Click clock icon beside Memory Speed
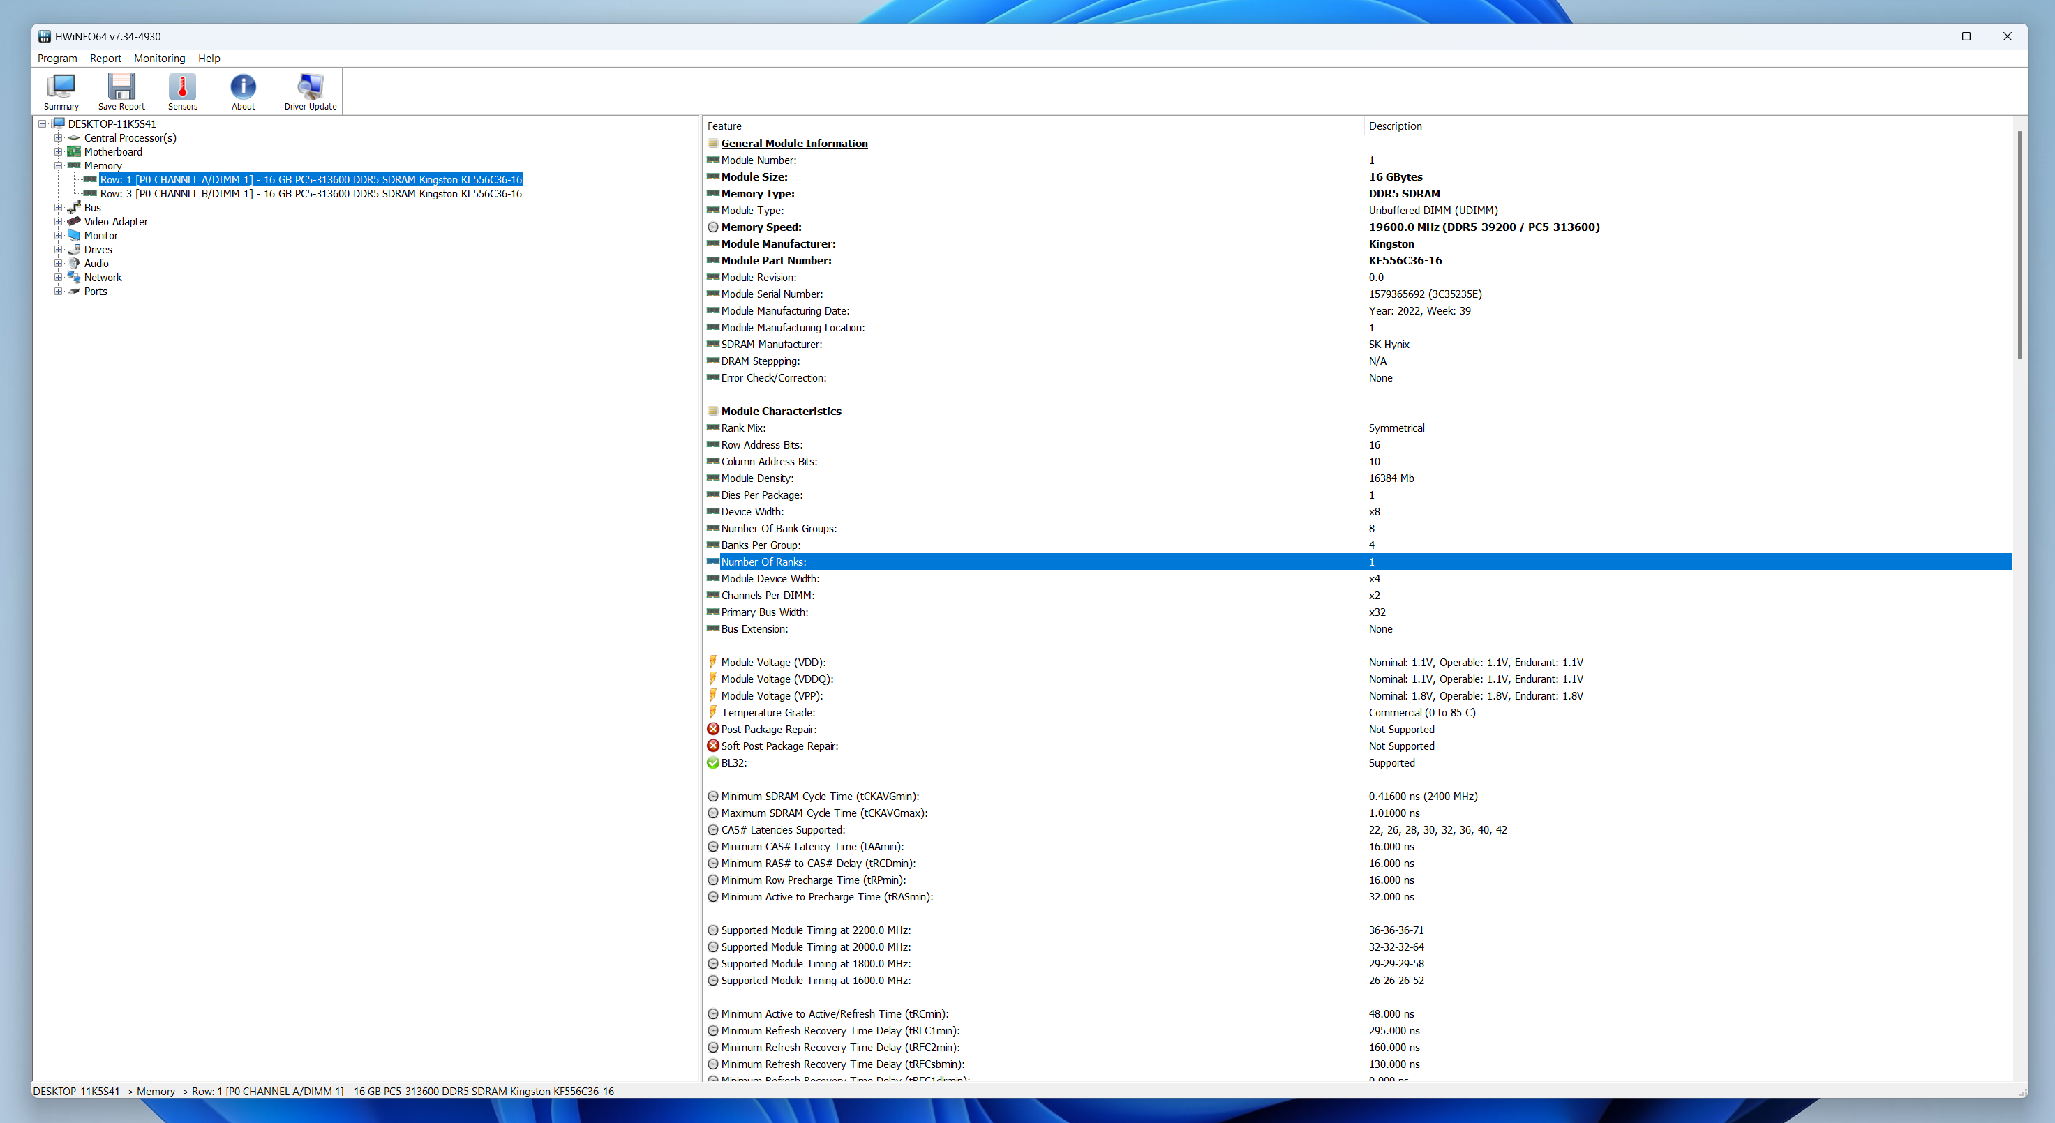2055x1123 pixels. pos(713,227)
